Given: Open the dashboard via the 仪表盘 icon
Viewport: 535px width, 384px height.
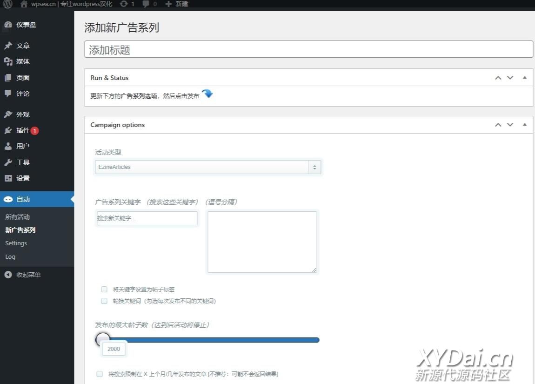Looking at the screenshot, I should (8, 25).
